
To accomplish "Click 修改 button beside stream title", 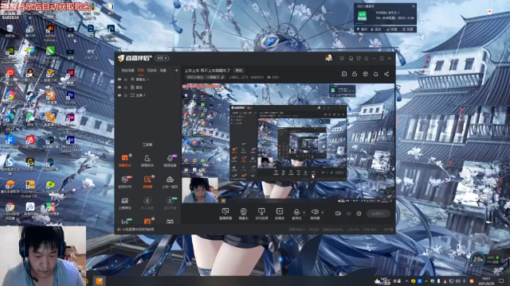I will pyautogui.click(x=239, y=71).
